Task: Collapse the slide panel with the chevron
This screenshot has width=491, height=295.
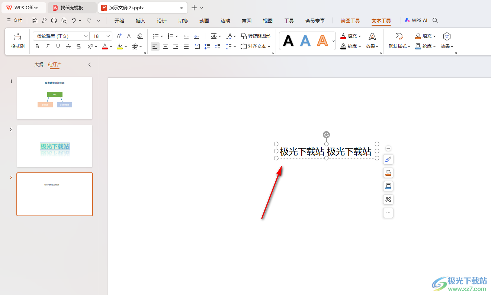Action: [90, 65]
